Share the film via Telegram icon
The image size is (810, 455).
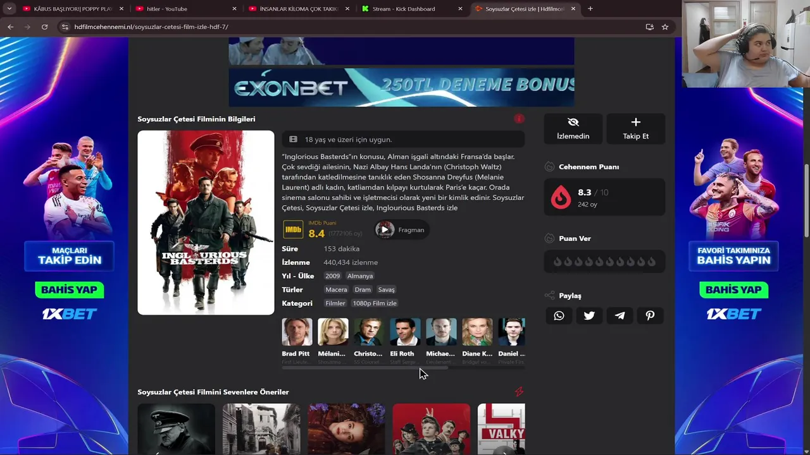(620, 315)
